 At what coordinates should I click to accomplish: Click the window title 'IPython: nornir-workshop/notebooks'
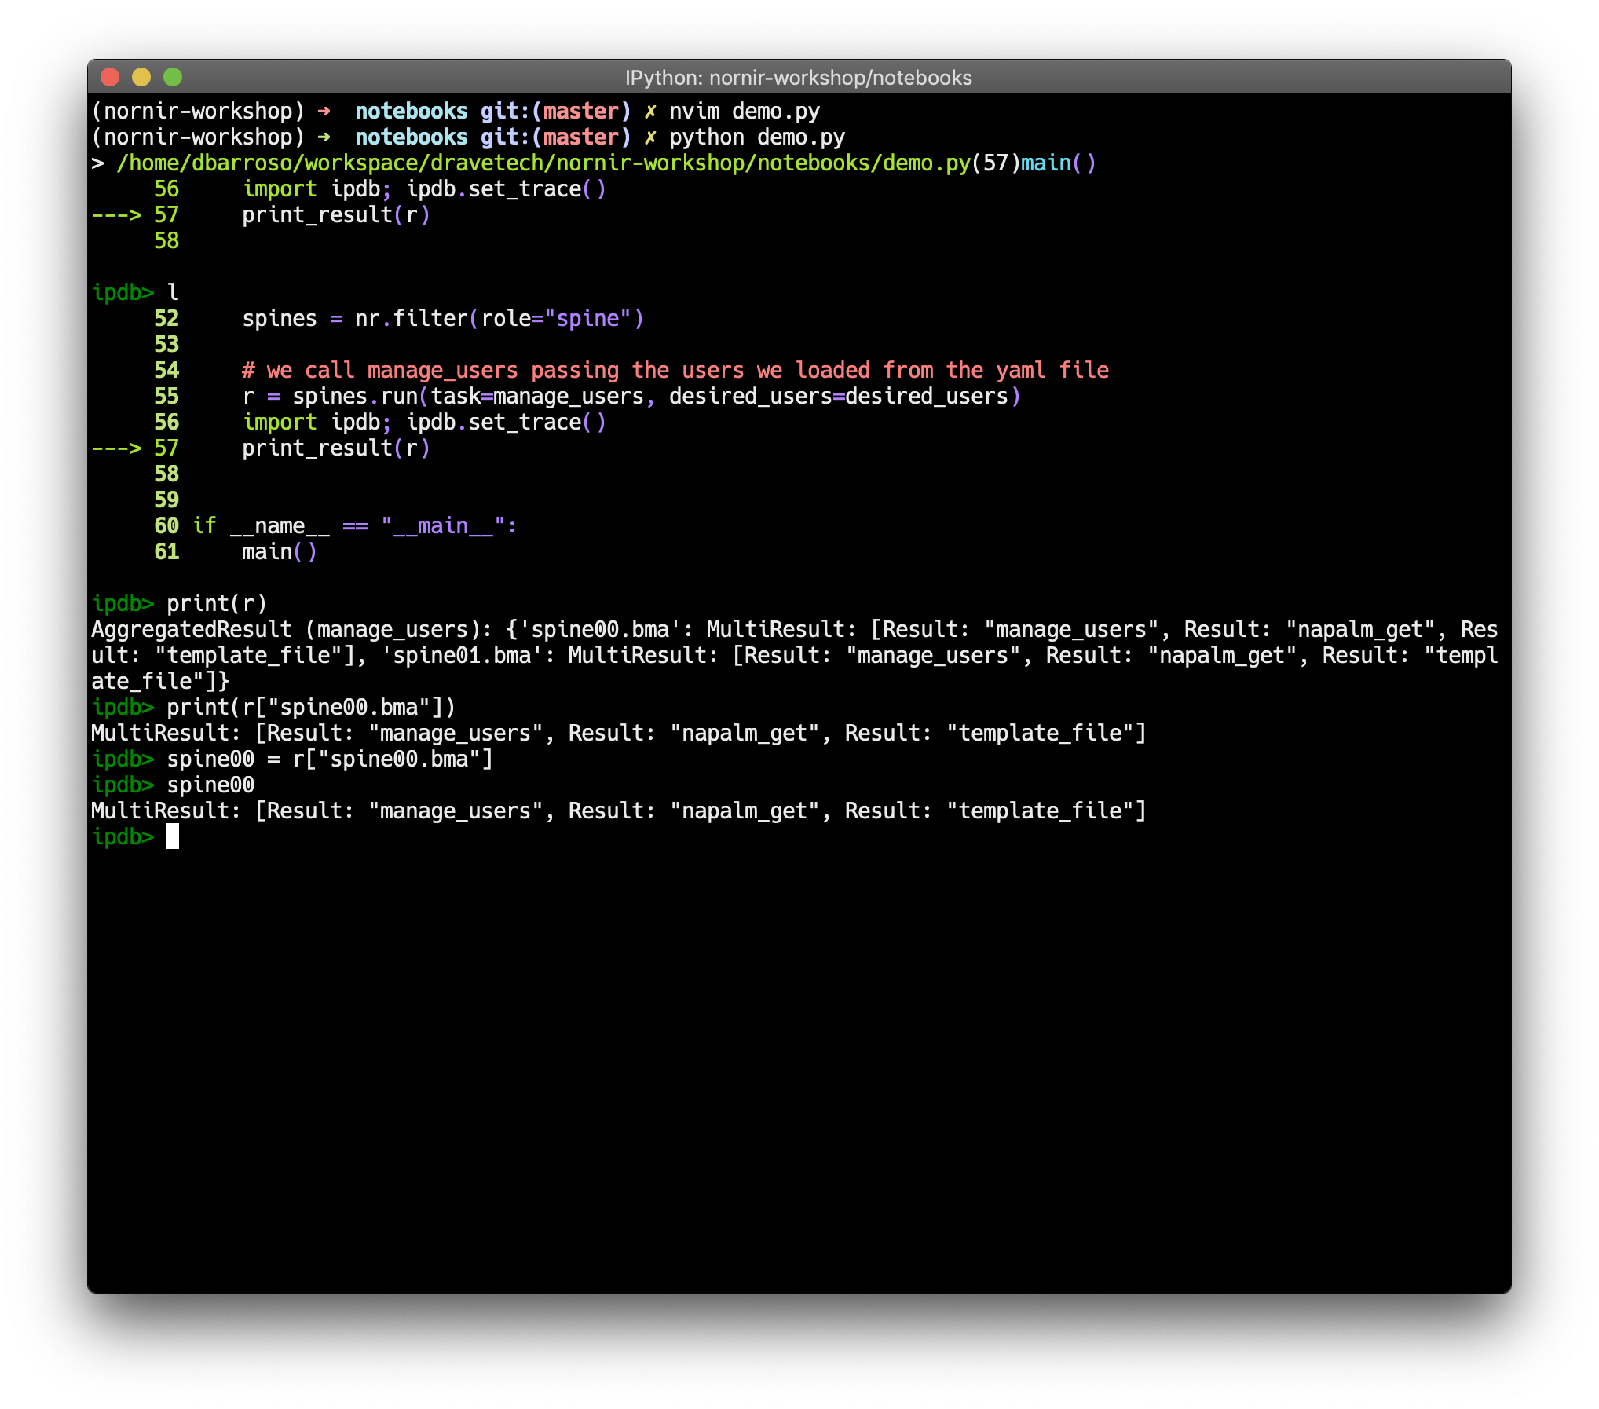pyautogui.click(x=798, y=78)
